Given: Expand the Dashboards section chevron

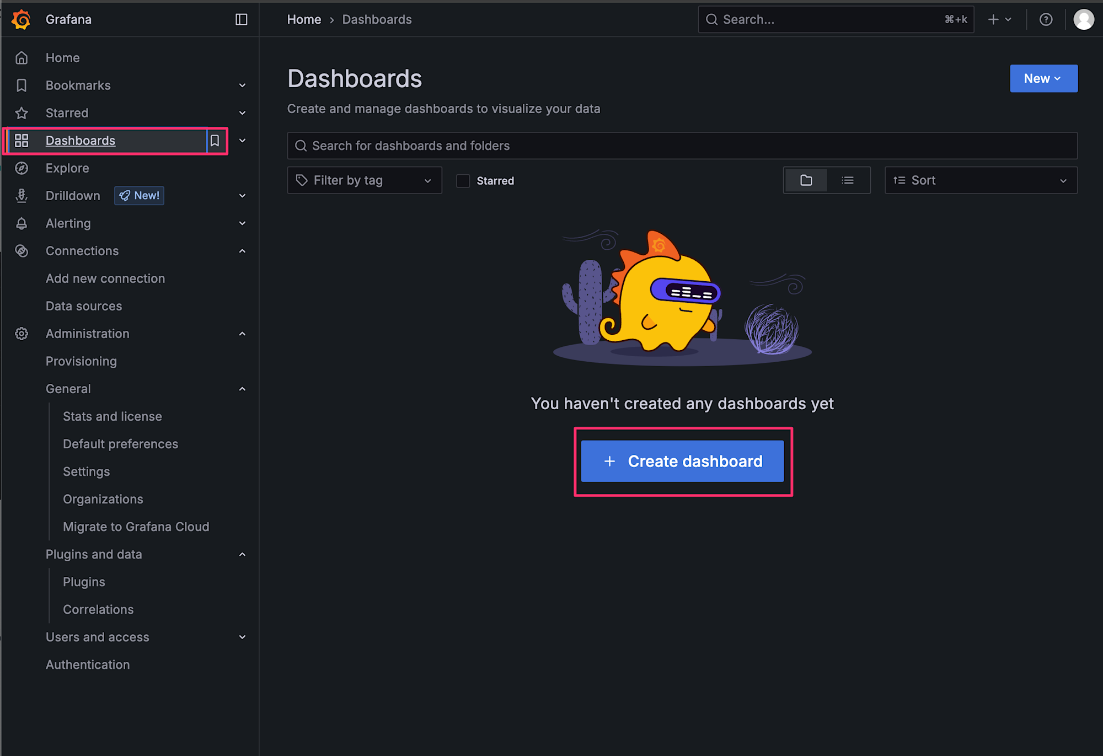Looking at the screenshot, I should (242, 141).
